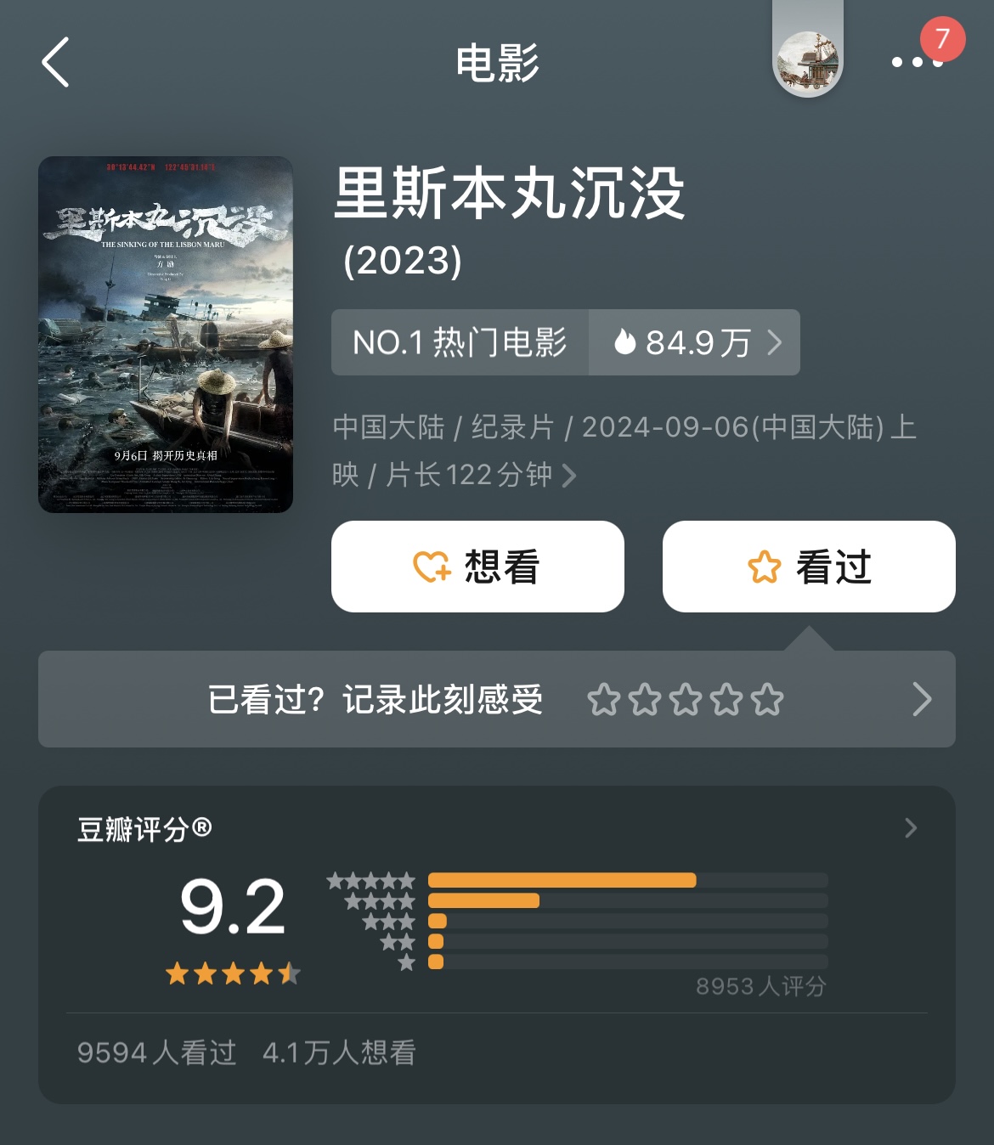
Task: Open the 4.1万人想看 list
Action: [339, 1053]
